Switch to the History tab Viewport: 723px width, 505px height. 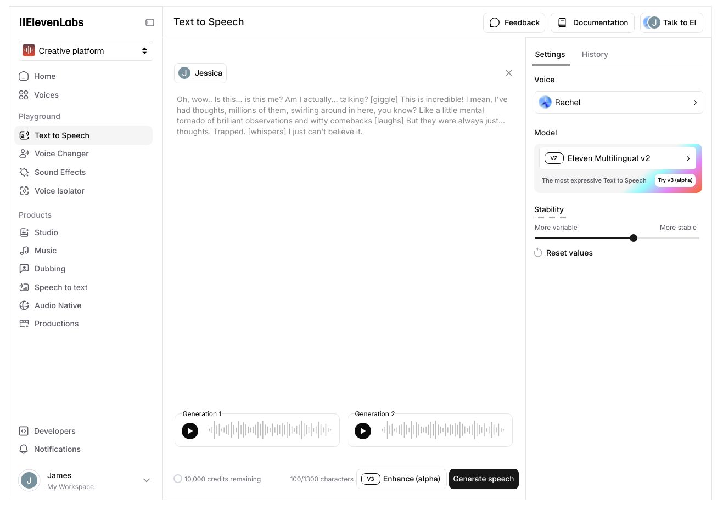pyautogui.click(x=595, y=54)
